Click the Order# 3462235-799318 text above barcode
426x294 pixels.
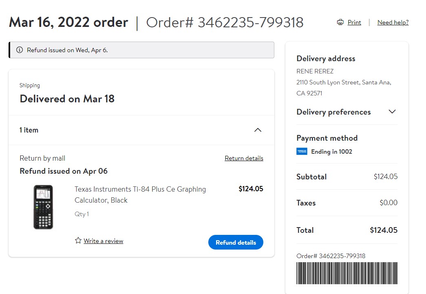331,256
